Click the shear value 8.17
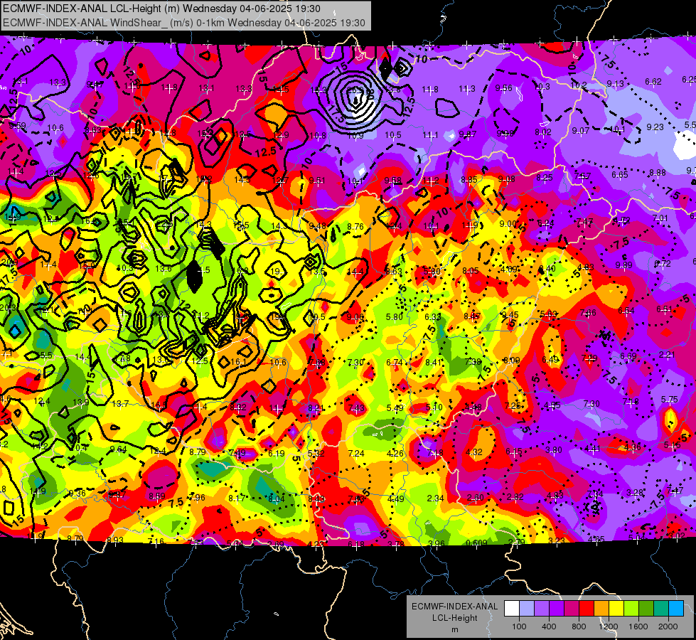The image size is (696, 640). (237, 498)
